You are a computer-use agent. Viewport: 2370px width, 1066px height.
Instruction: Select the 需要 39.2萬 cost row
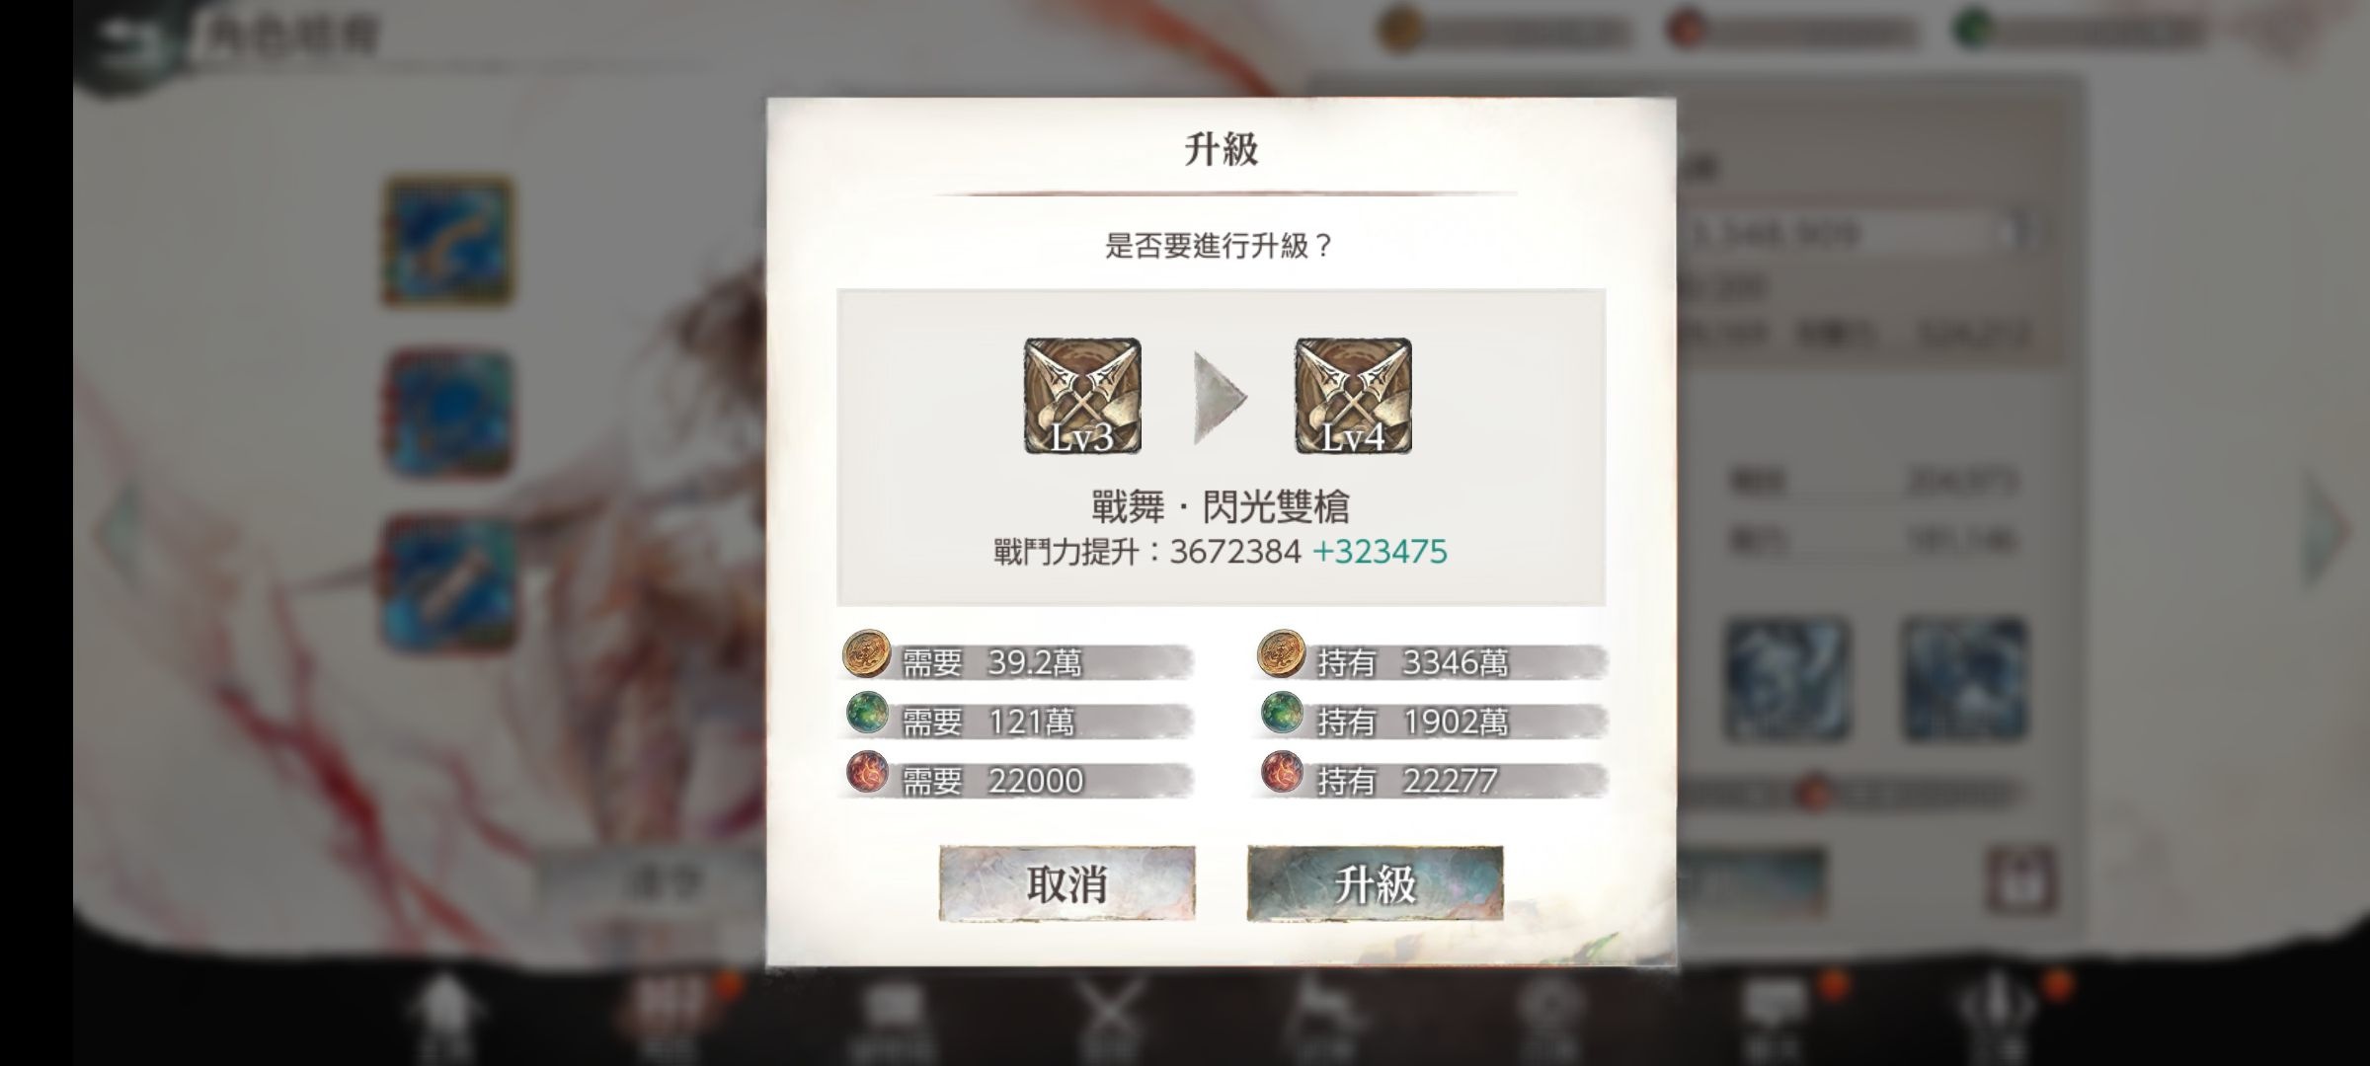1017,661
